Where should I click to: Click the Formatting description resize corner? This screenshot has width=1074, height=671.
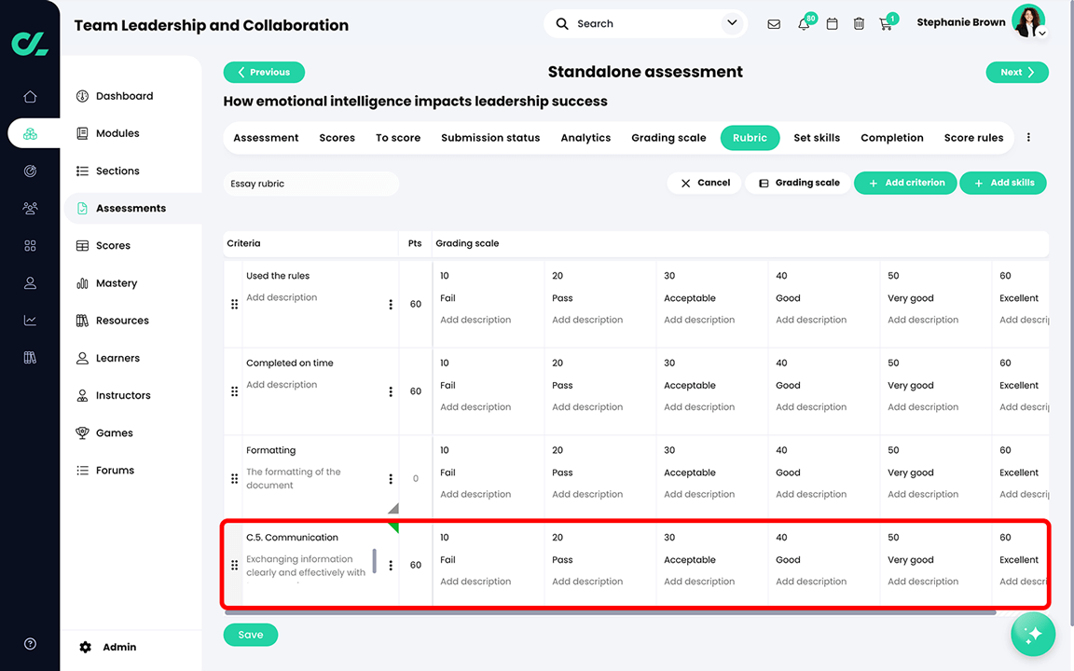tap(393, 508)
